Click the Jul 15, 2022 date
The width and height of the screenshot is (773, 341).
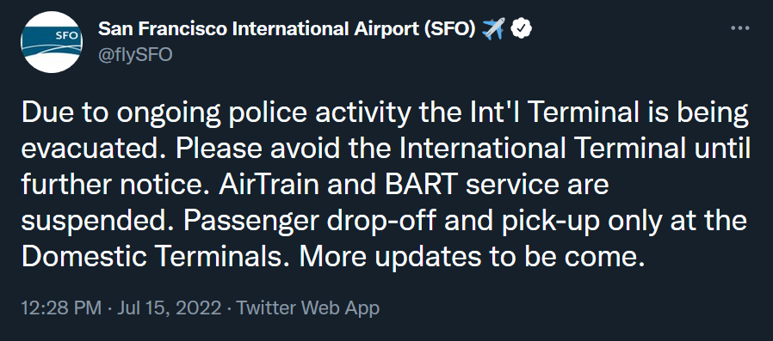169,308
